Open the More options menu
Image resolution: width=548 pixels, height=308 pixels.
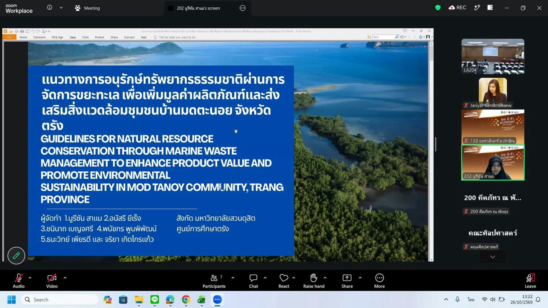(x=379, y=280)
